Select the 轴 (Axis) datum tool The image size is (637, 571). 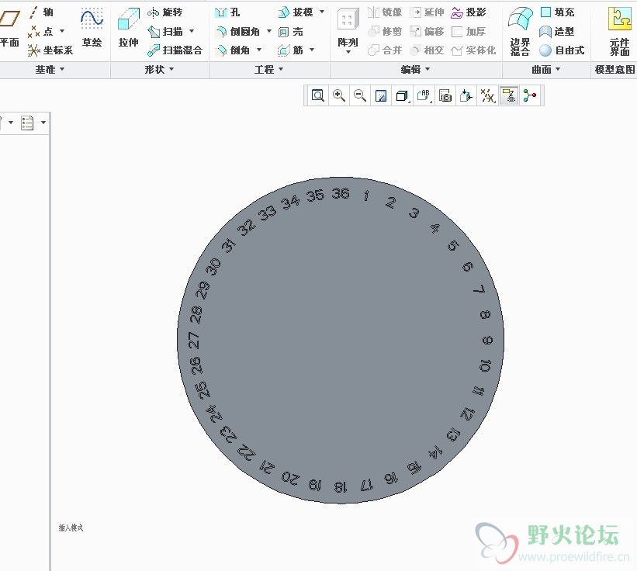coord(41,12)
